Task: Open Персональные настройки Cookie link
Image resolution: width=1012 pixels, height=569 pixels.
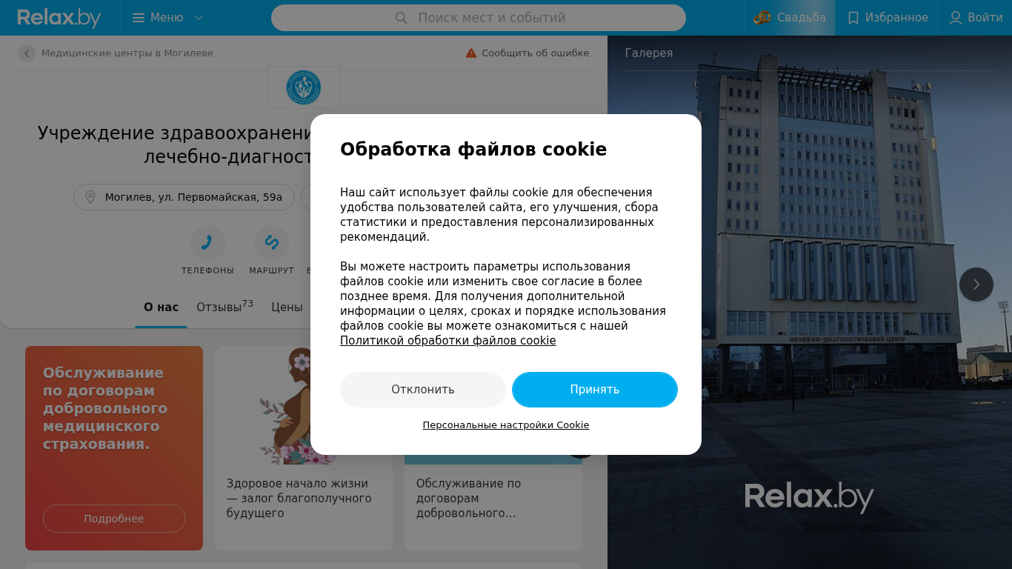Action: click(x=506, y=425)
